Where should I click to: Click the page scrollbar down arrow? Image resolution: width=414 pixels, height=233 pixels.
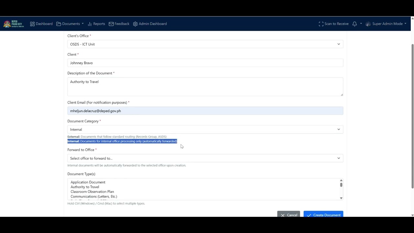(412, 215)
